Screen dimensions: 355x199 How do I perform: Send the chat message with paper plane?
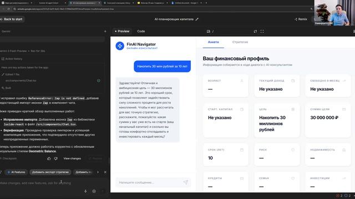[186, 182]
